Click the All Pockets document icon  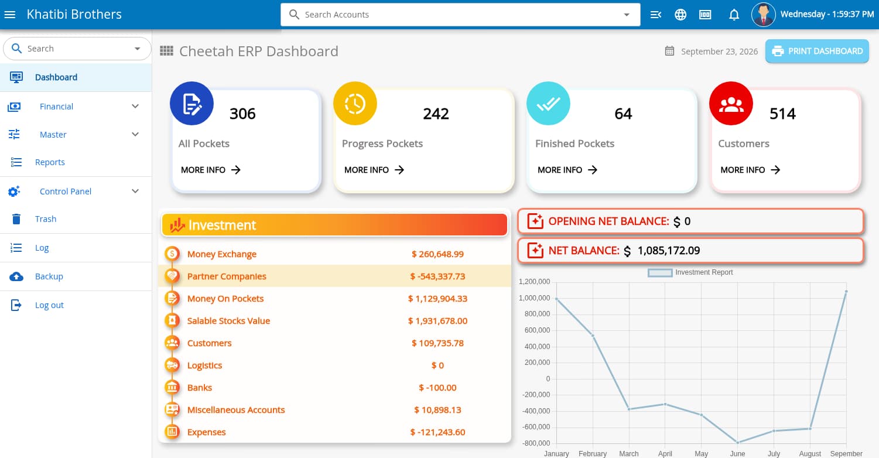coord(191,104)
